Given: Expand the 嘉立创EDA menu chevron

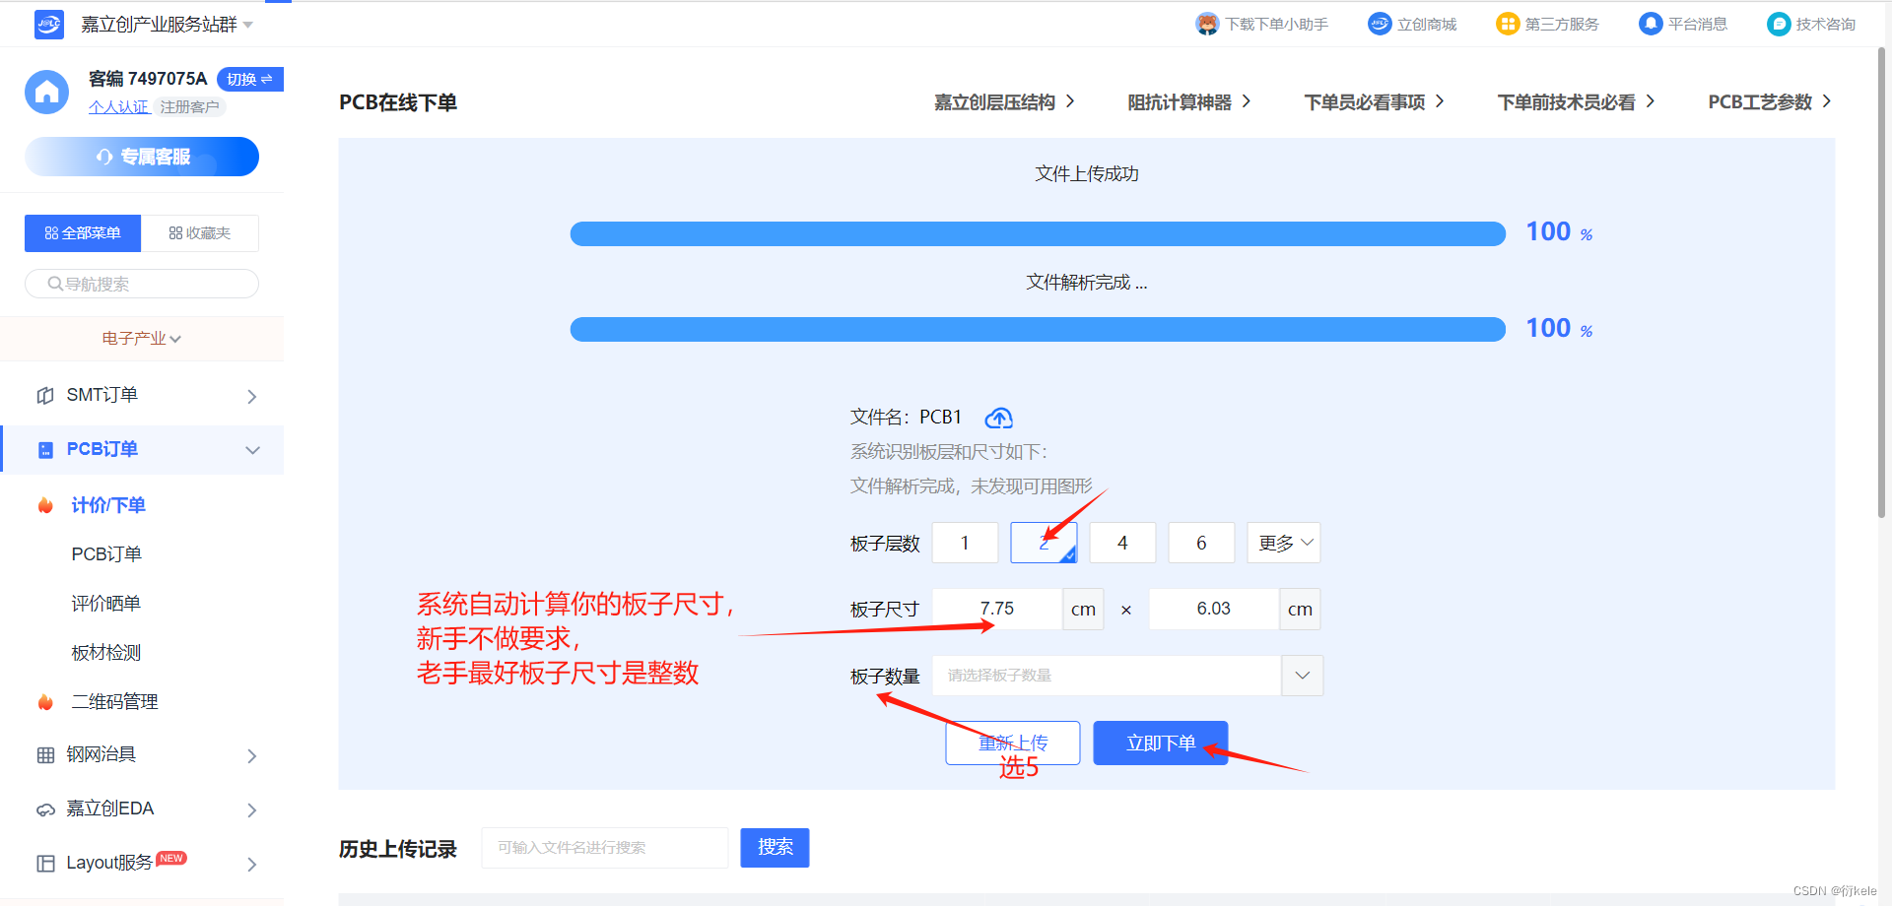Looking at the screenshot, I should [x=252, y=809].
